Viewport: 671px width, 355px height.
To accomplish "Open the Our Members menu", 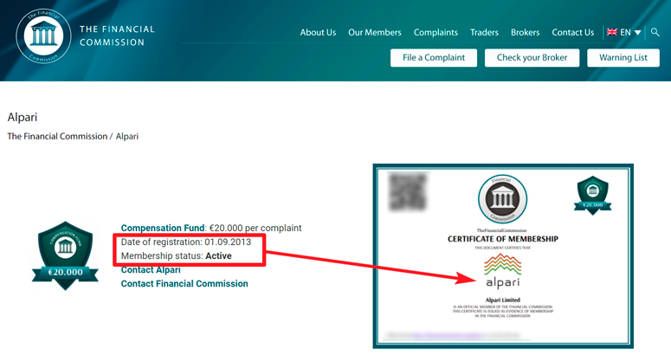I will click(374, 33).
